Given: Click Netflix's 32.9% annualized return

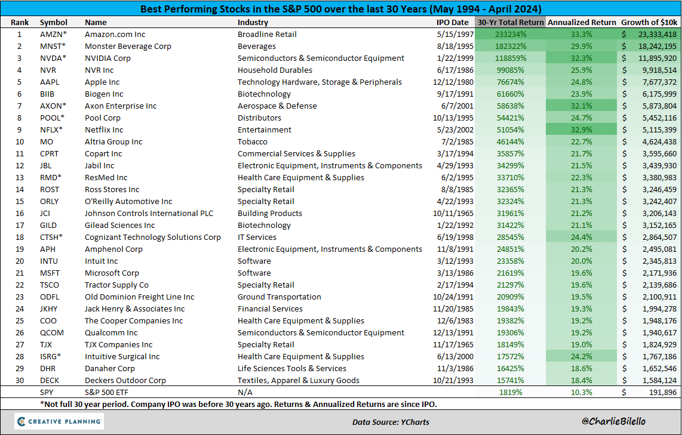Looking at the screenshot, I should [x=581, y=130].
